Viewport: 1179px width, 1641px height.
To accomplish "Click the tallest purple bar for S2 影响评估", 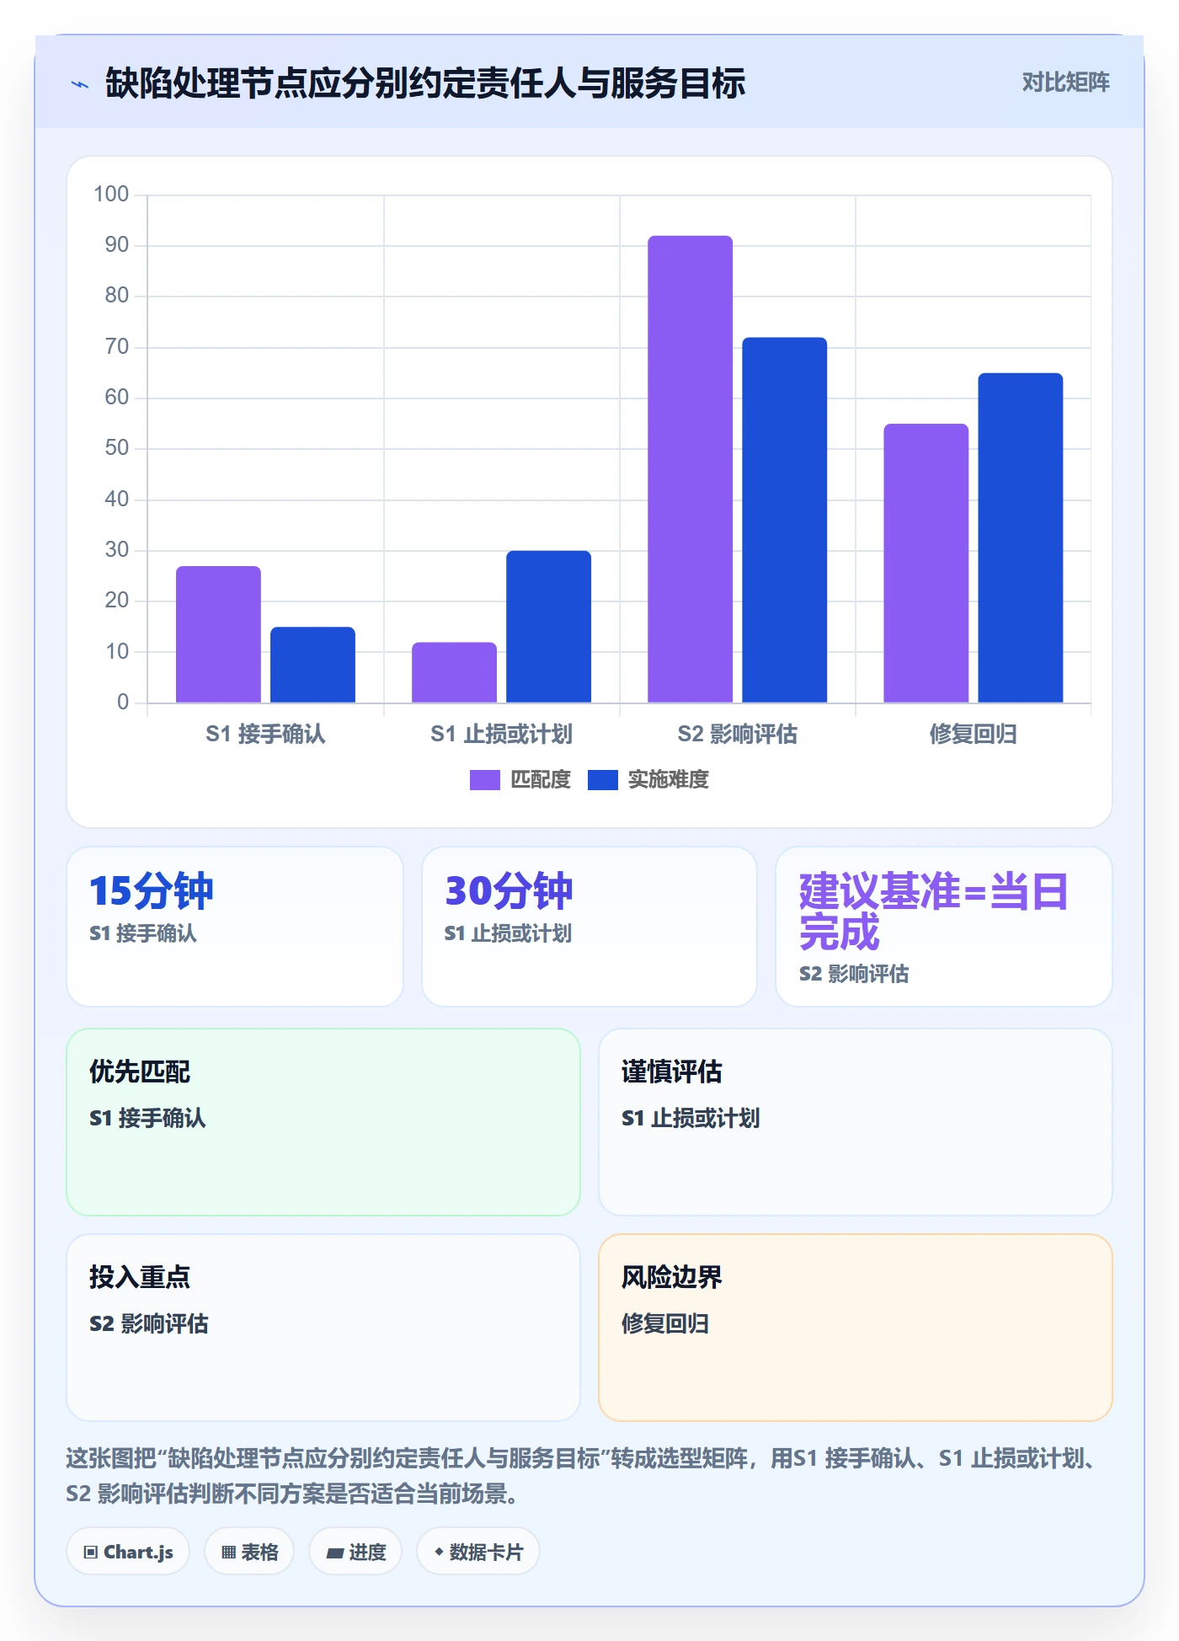I will click(x=690, y=468).
